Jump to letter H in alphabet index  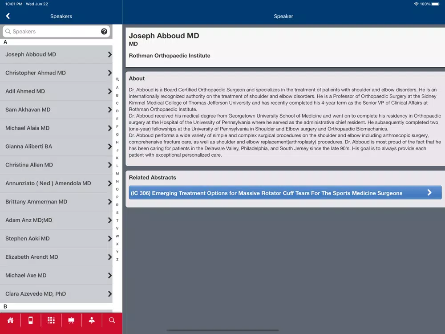pyautogui.click(x=117, y=143)
